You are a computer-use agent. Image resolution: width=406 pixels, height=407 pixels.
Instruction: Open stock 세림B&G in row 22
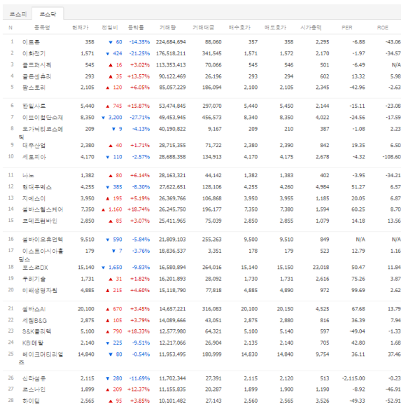tap(34, 320)
